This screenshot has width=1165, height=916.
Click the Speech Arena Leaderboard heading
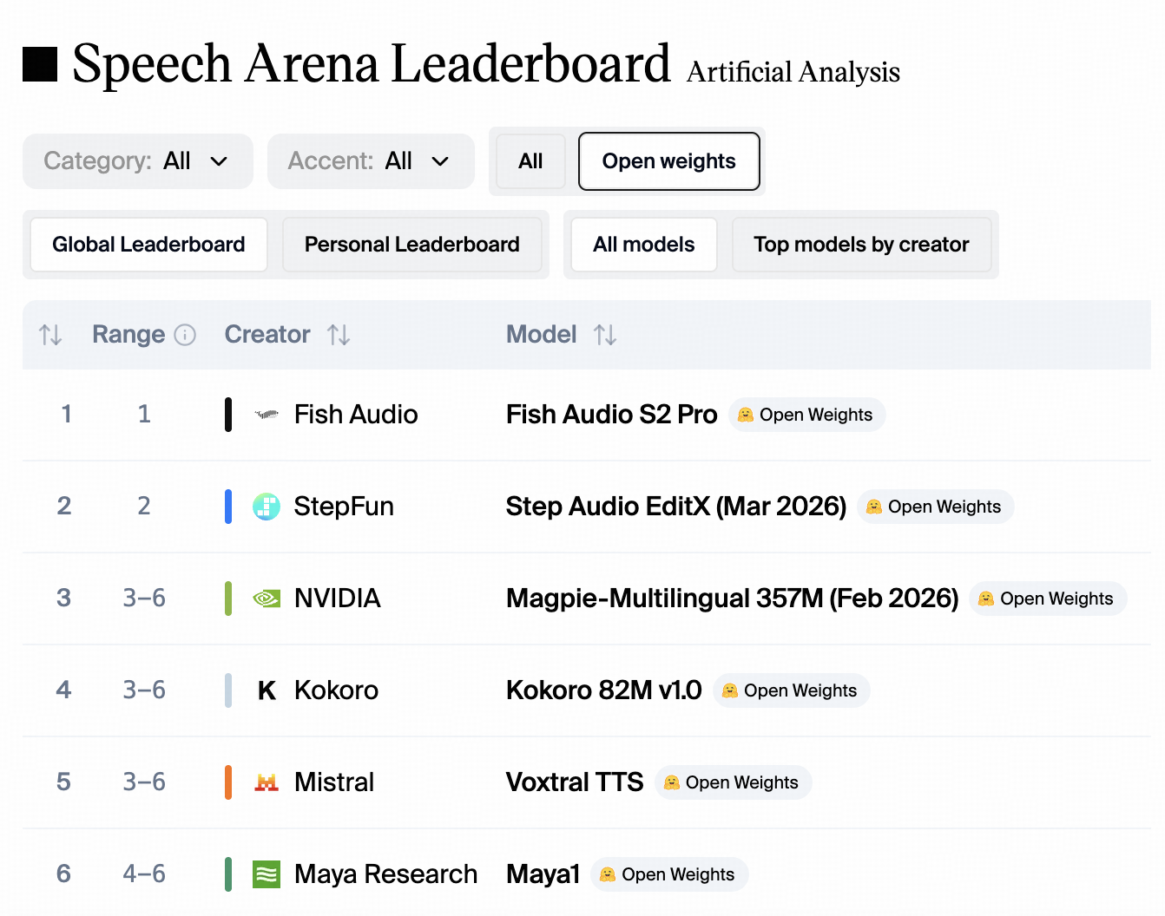[372, 63]
